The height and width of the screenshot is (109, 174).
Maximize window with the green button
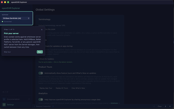(x=8, y=2)
